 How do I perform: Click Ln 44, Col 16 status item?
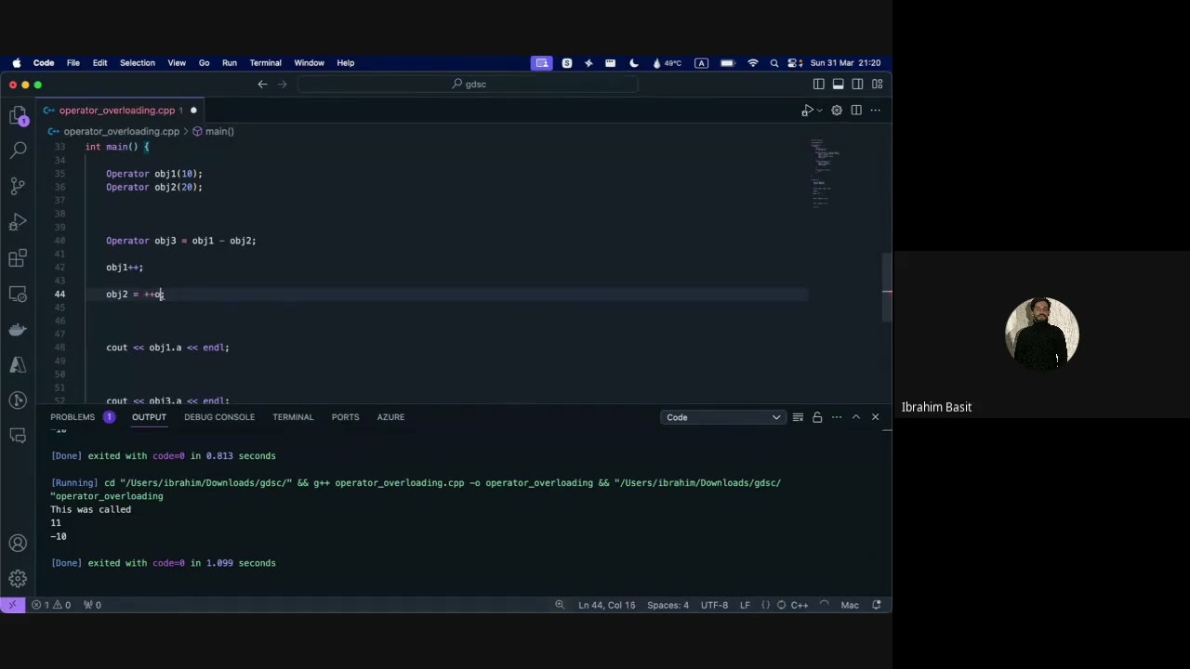click(x=606, y=605)
